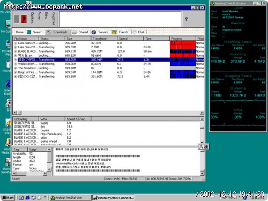Viewport: 268px width, 201px height.
Task: Expand the Waikiki.Broth download row
Action: (16, 64)
